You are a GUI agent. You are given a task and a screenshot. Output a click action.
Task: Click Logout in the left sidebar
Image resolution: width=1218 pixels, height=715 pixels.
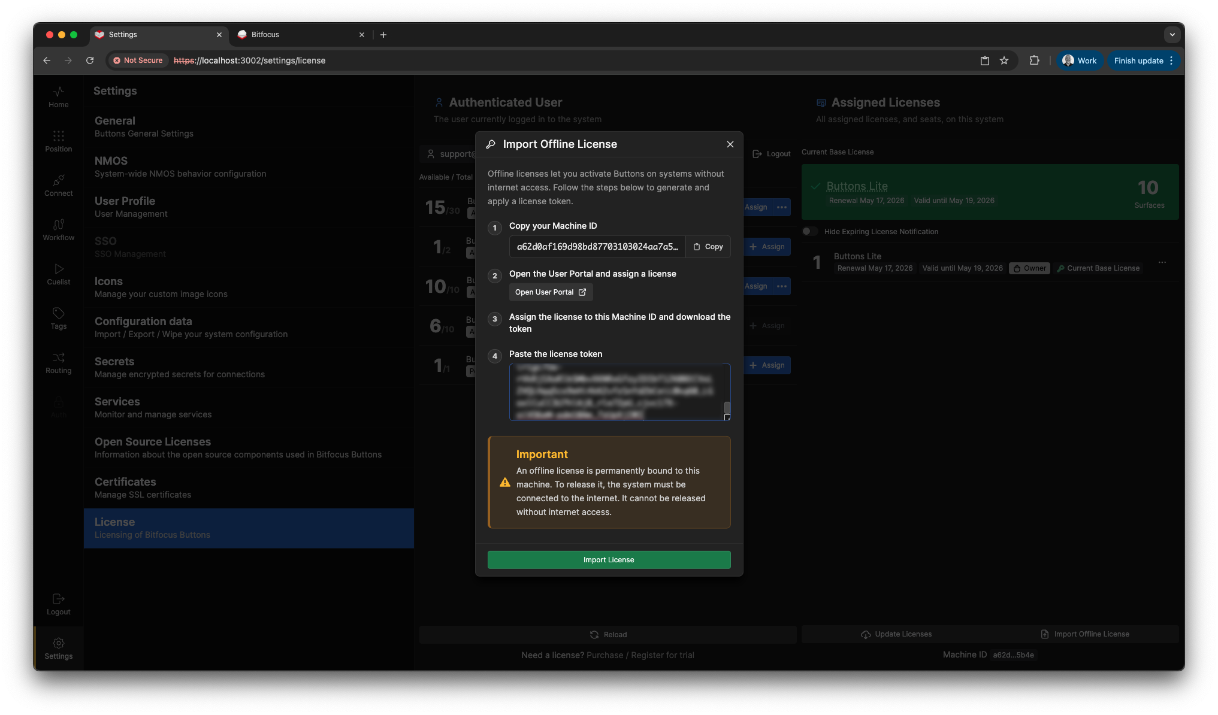pyautogui.click(x=58, y=604)
